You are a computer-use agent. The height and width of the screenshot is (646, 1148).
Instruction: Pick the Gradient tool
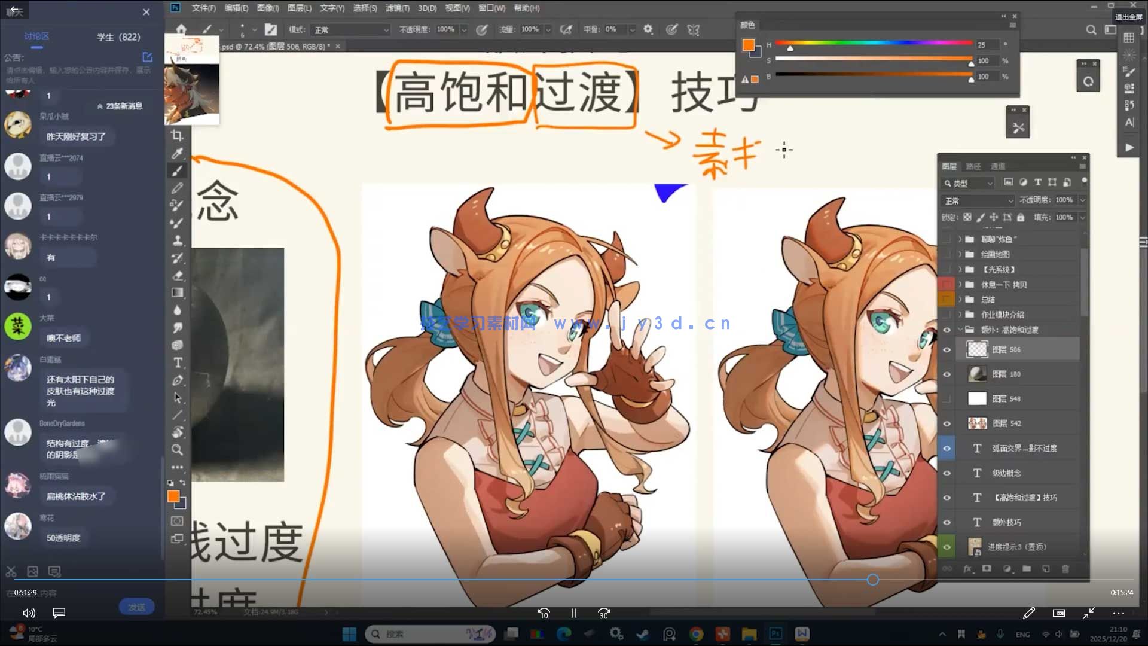click(177, 291)
